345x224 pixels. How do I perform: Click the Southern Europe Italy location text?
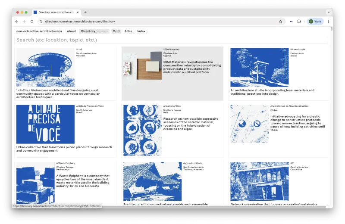pos(172,111)
